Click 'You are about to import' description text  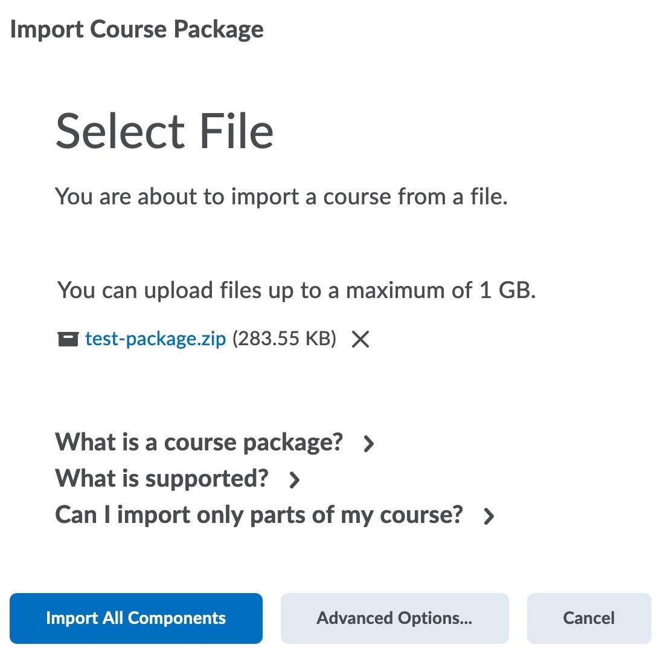[281, 196]
